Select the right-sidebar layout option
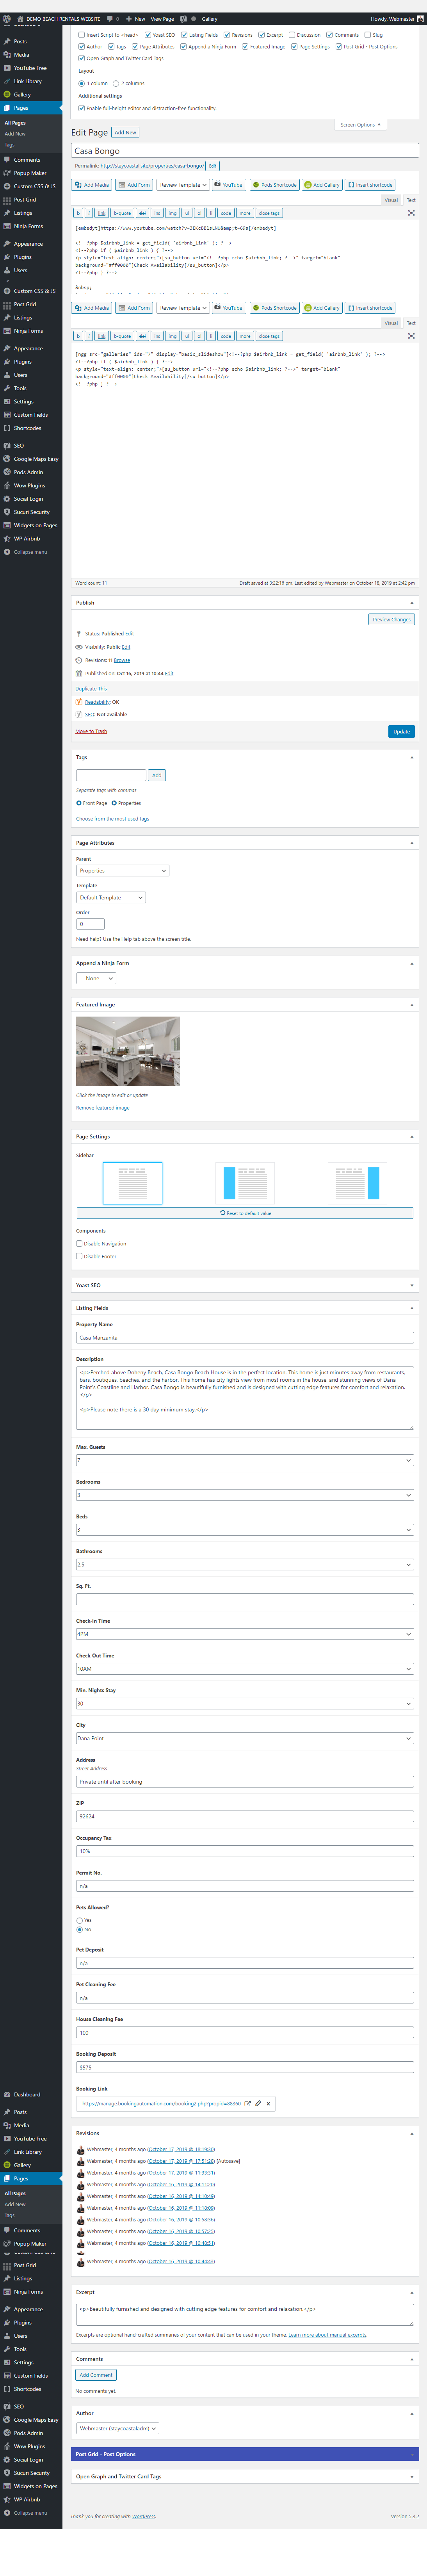Viewport: 427px width, 2576px height. pos(357,1183)
